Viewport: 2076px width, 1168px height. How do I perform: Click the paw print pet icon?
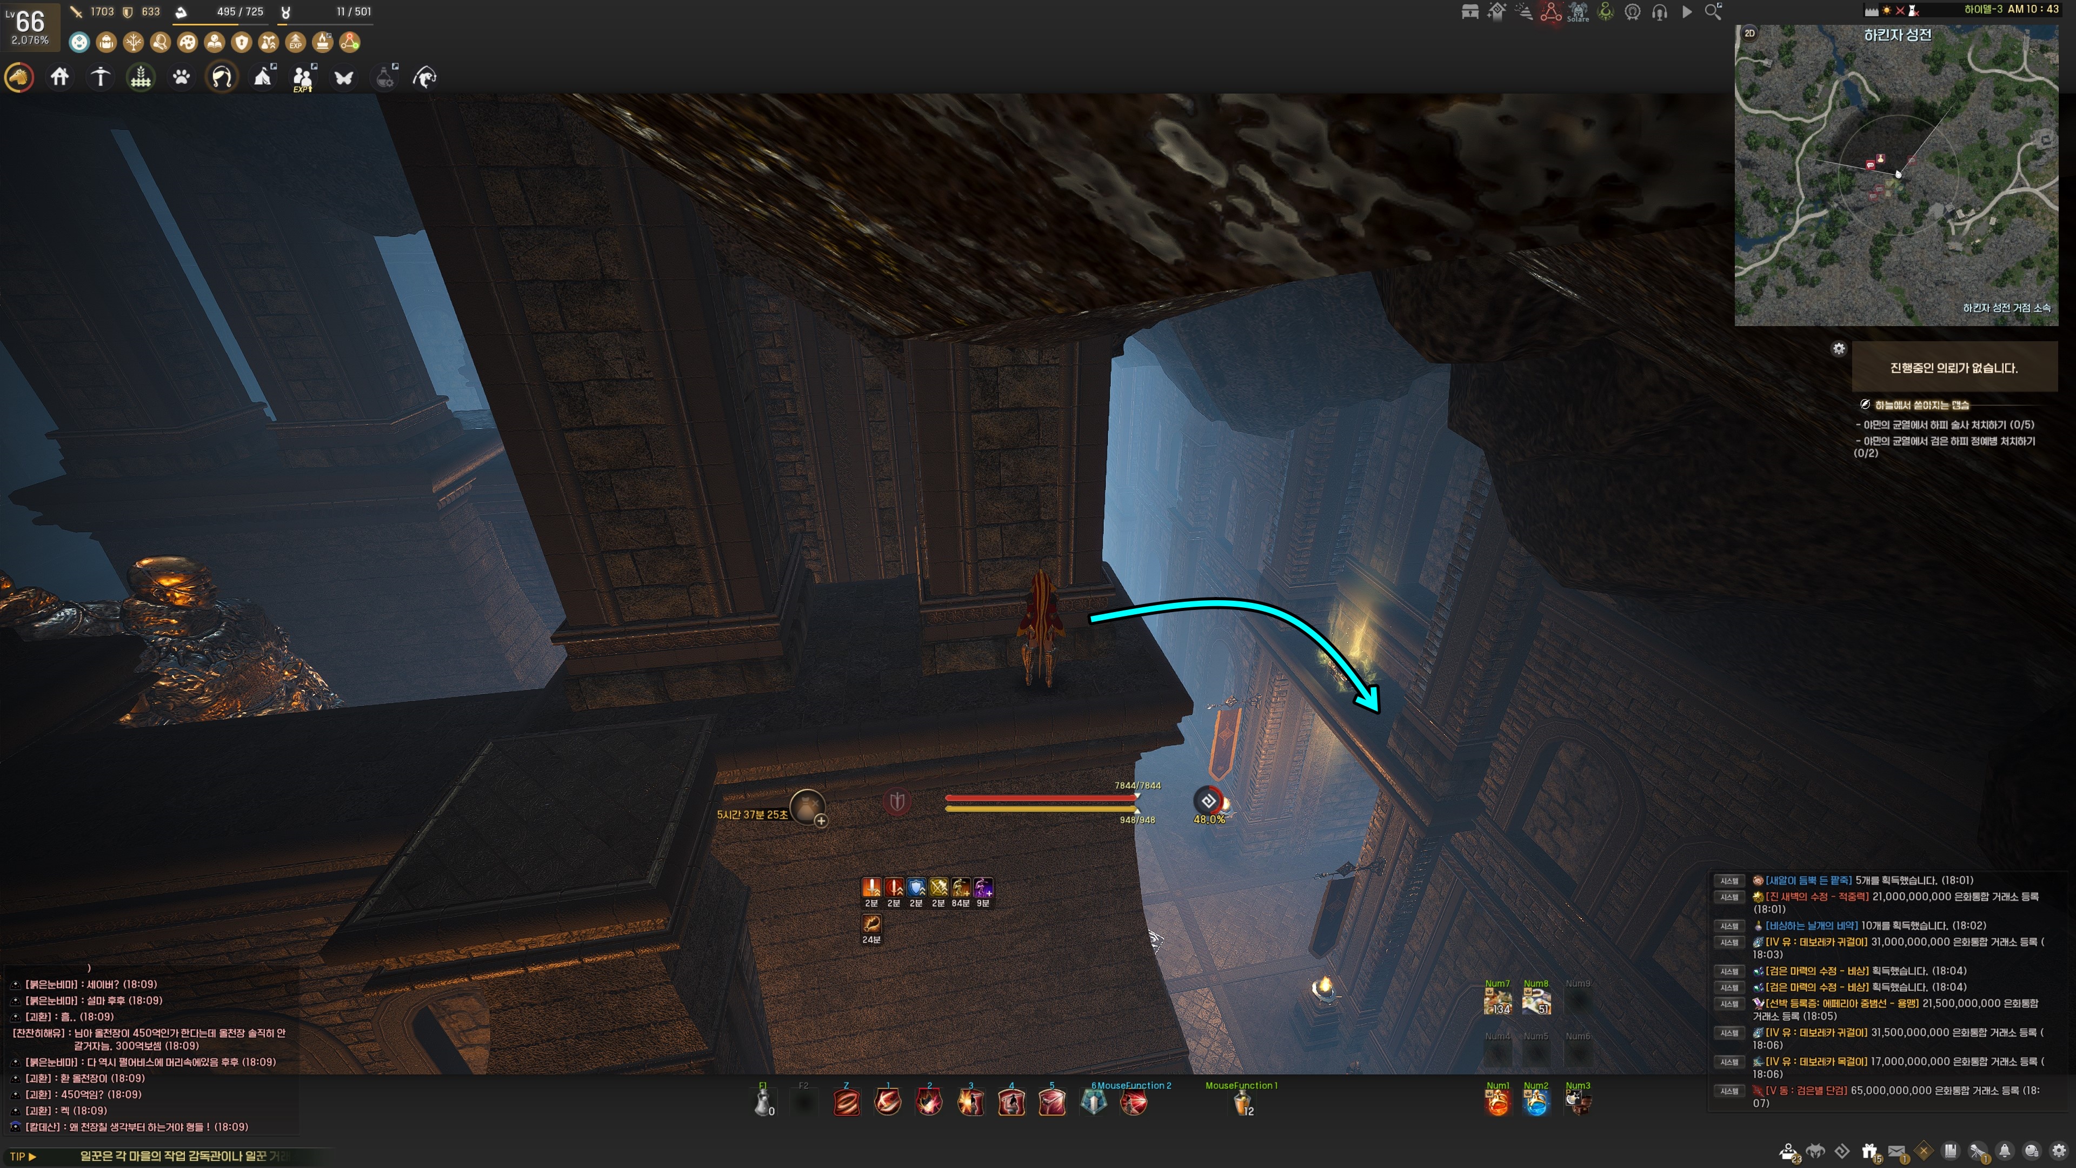(x=181, y=77)
